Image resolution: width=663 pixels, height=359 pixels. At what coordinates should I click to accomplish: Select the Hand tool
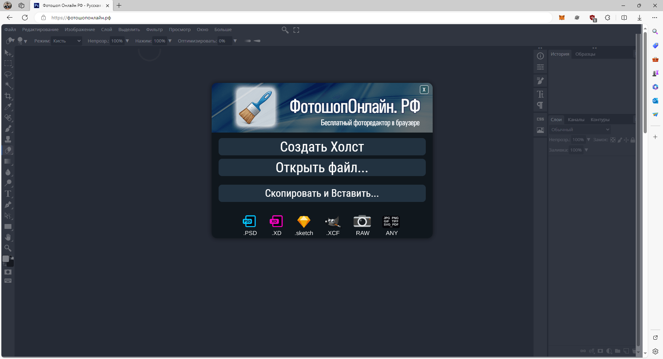pos(8,237)
